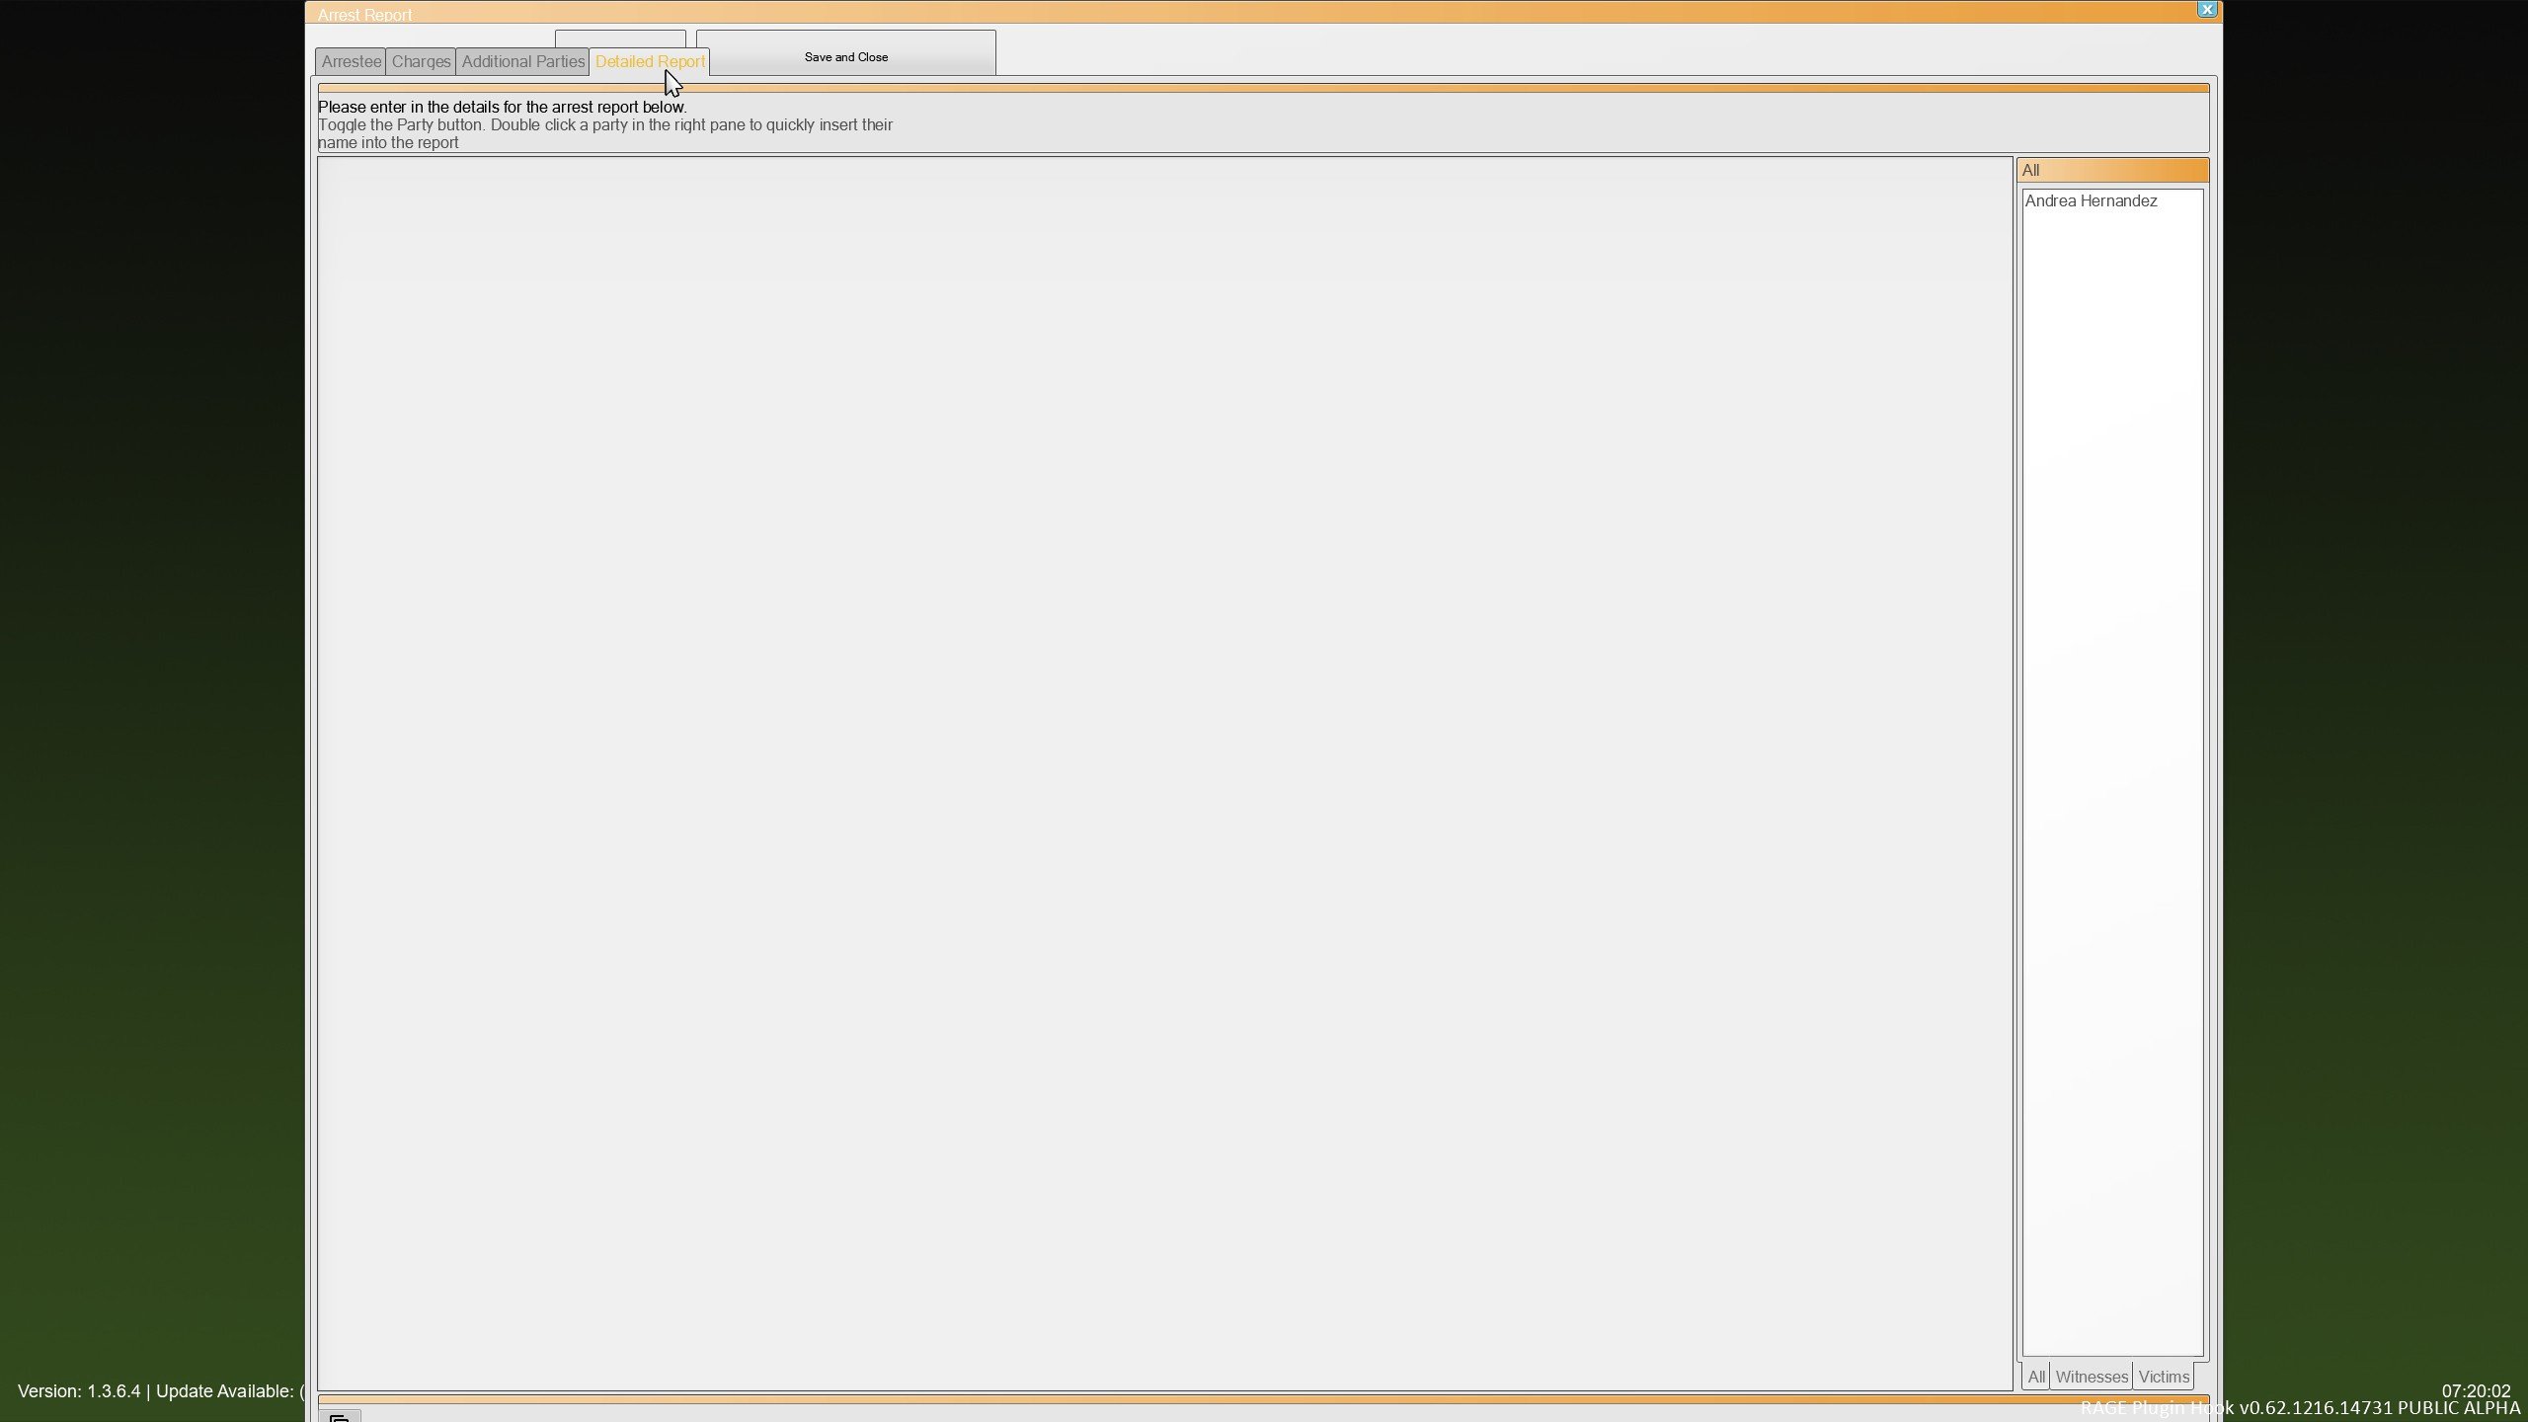The width and height of the screenshot is (2528, 1422).
Task: Go to the Additional Parties tab
Action: [x=522, y=61]
